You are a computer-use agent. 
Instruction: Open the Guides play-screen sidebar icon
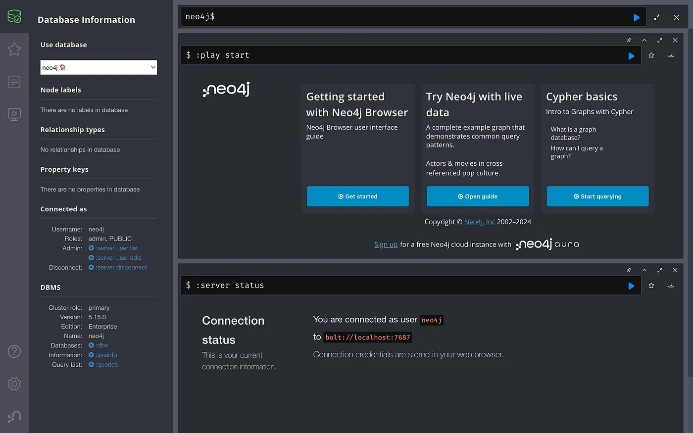point(14,114)
